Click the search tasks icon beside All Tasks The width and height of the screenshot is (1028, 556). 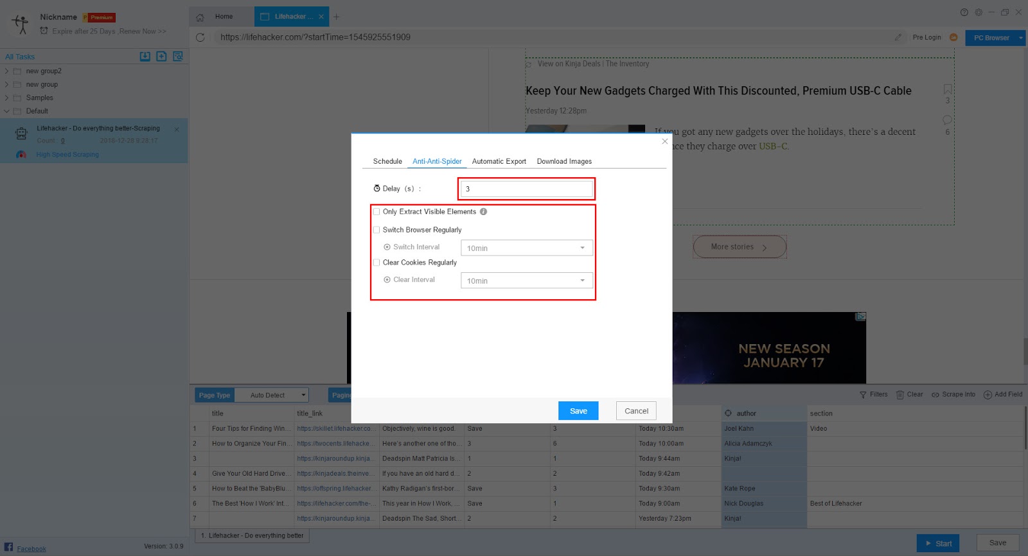tap(178, 56)
